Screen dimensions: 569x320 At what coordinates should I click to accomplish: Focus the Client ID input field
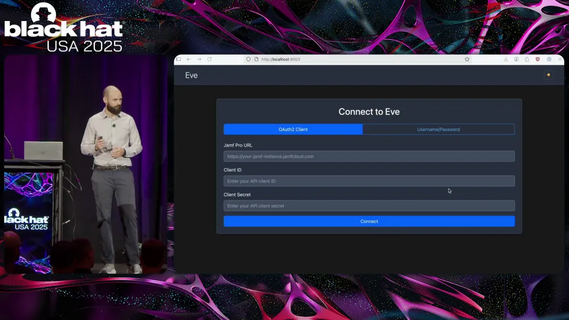point(369,181)
